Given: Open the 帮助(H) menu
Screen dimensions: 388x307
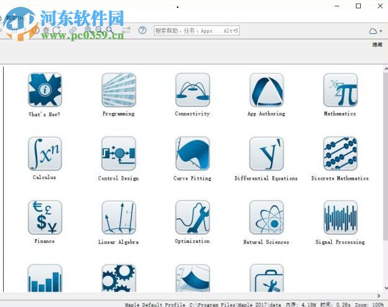Looking at the screenshot, I should [15, 18].
